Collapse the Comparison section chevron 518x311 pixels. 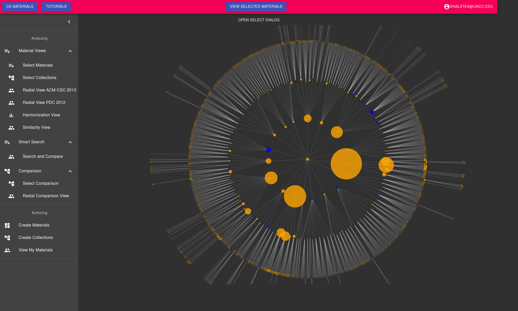pos(70,171)
